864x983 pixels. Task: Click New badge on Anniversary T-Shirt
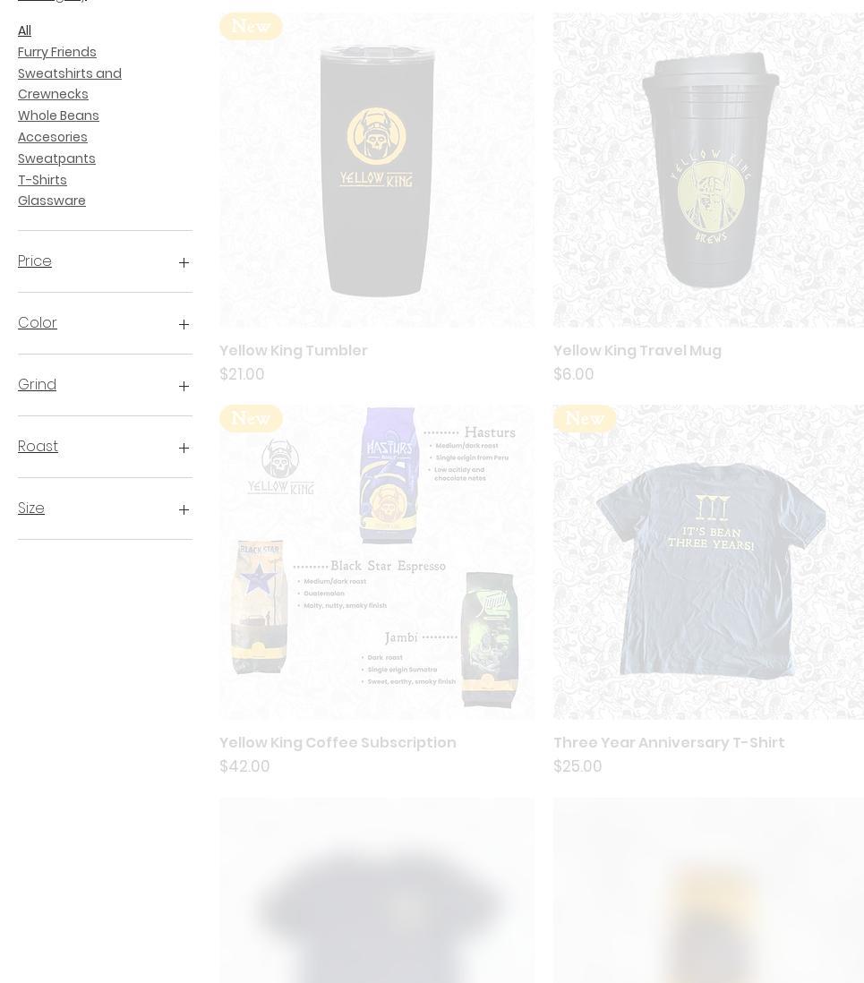tap(585, 418)
